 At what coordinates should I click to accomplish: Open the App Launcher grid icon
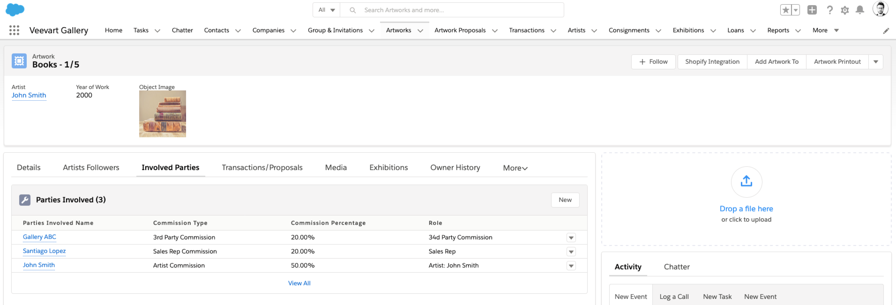pyautogui.click(x=14, y=30)
